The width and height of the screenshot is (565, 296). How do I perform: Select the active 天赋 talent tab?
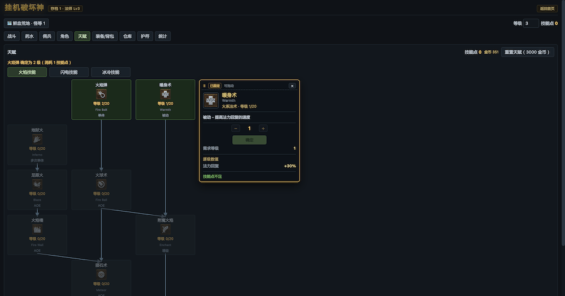point(82,36)
